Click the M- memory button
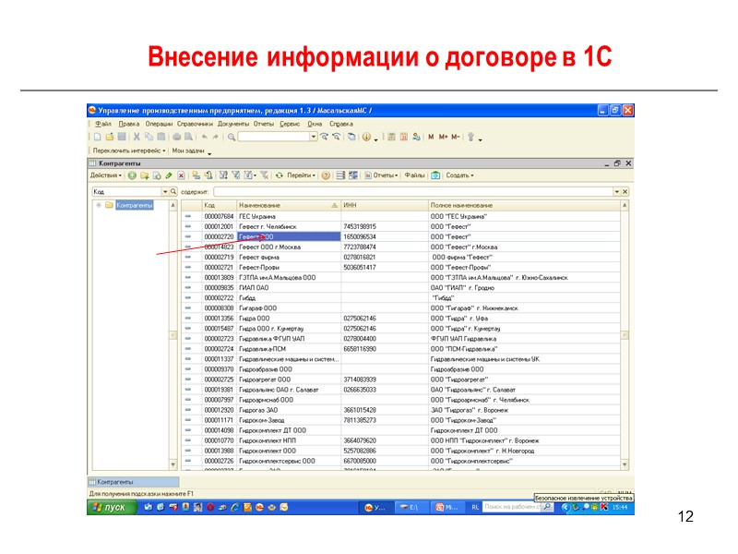 point(455,137)
